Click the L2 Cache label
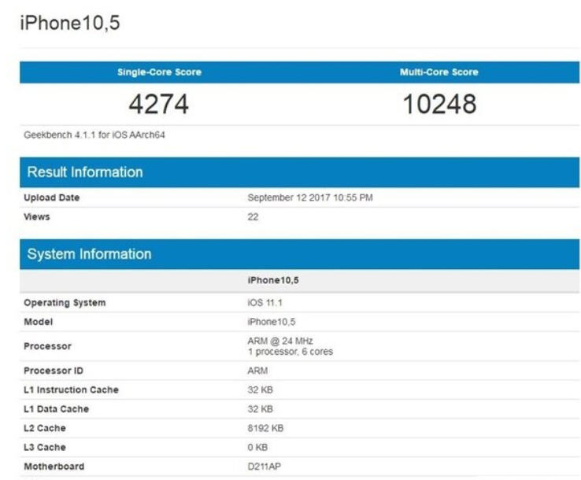581x480 pixels. (x=45, y=428)
